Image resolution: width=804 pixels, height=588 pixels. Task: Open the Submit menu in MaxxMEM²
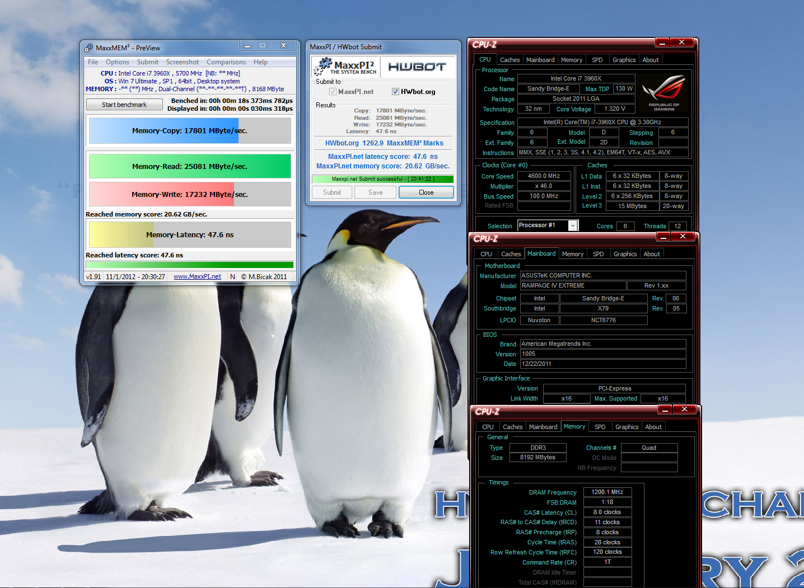pyautogui.click(x=148, y=62)
